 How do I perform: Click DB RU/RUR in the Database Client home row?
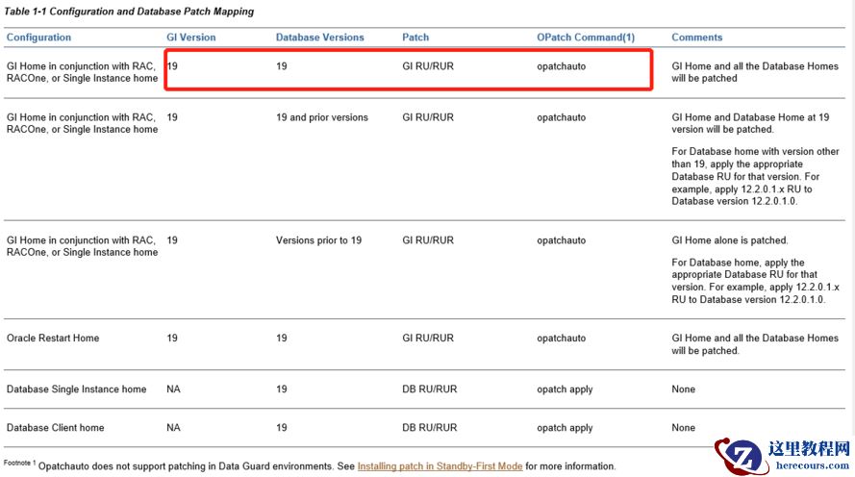click(430, 428)
